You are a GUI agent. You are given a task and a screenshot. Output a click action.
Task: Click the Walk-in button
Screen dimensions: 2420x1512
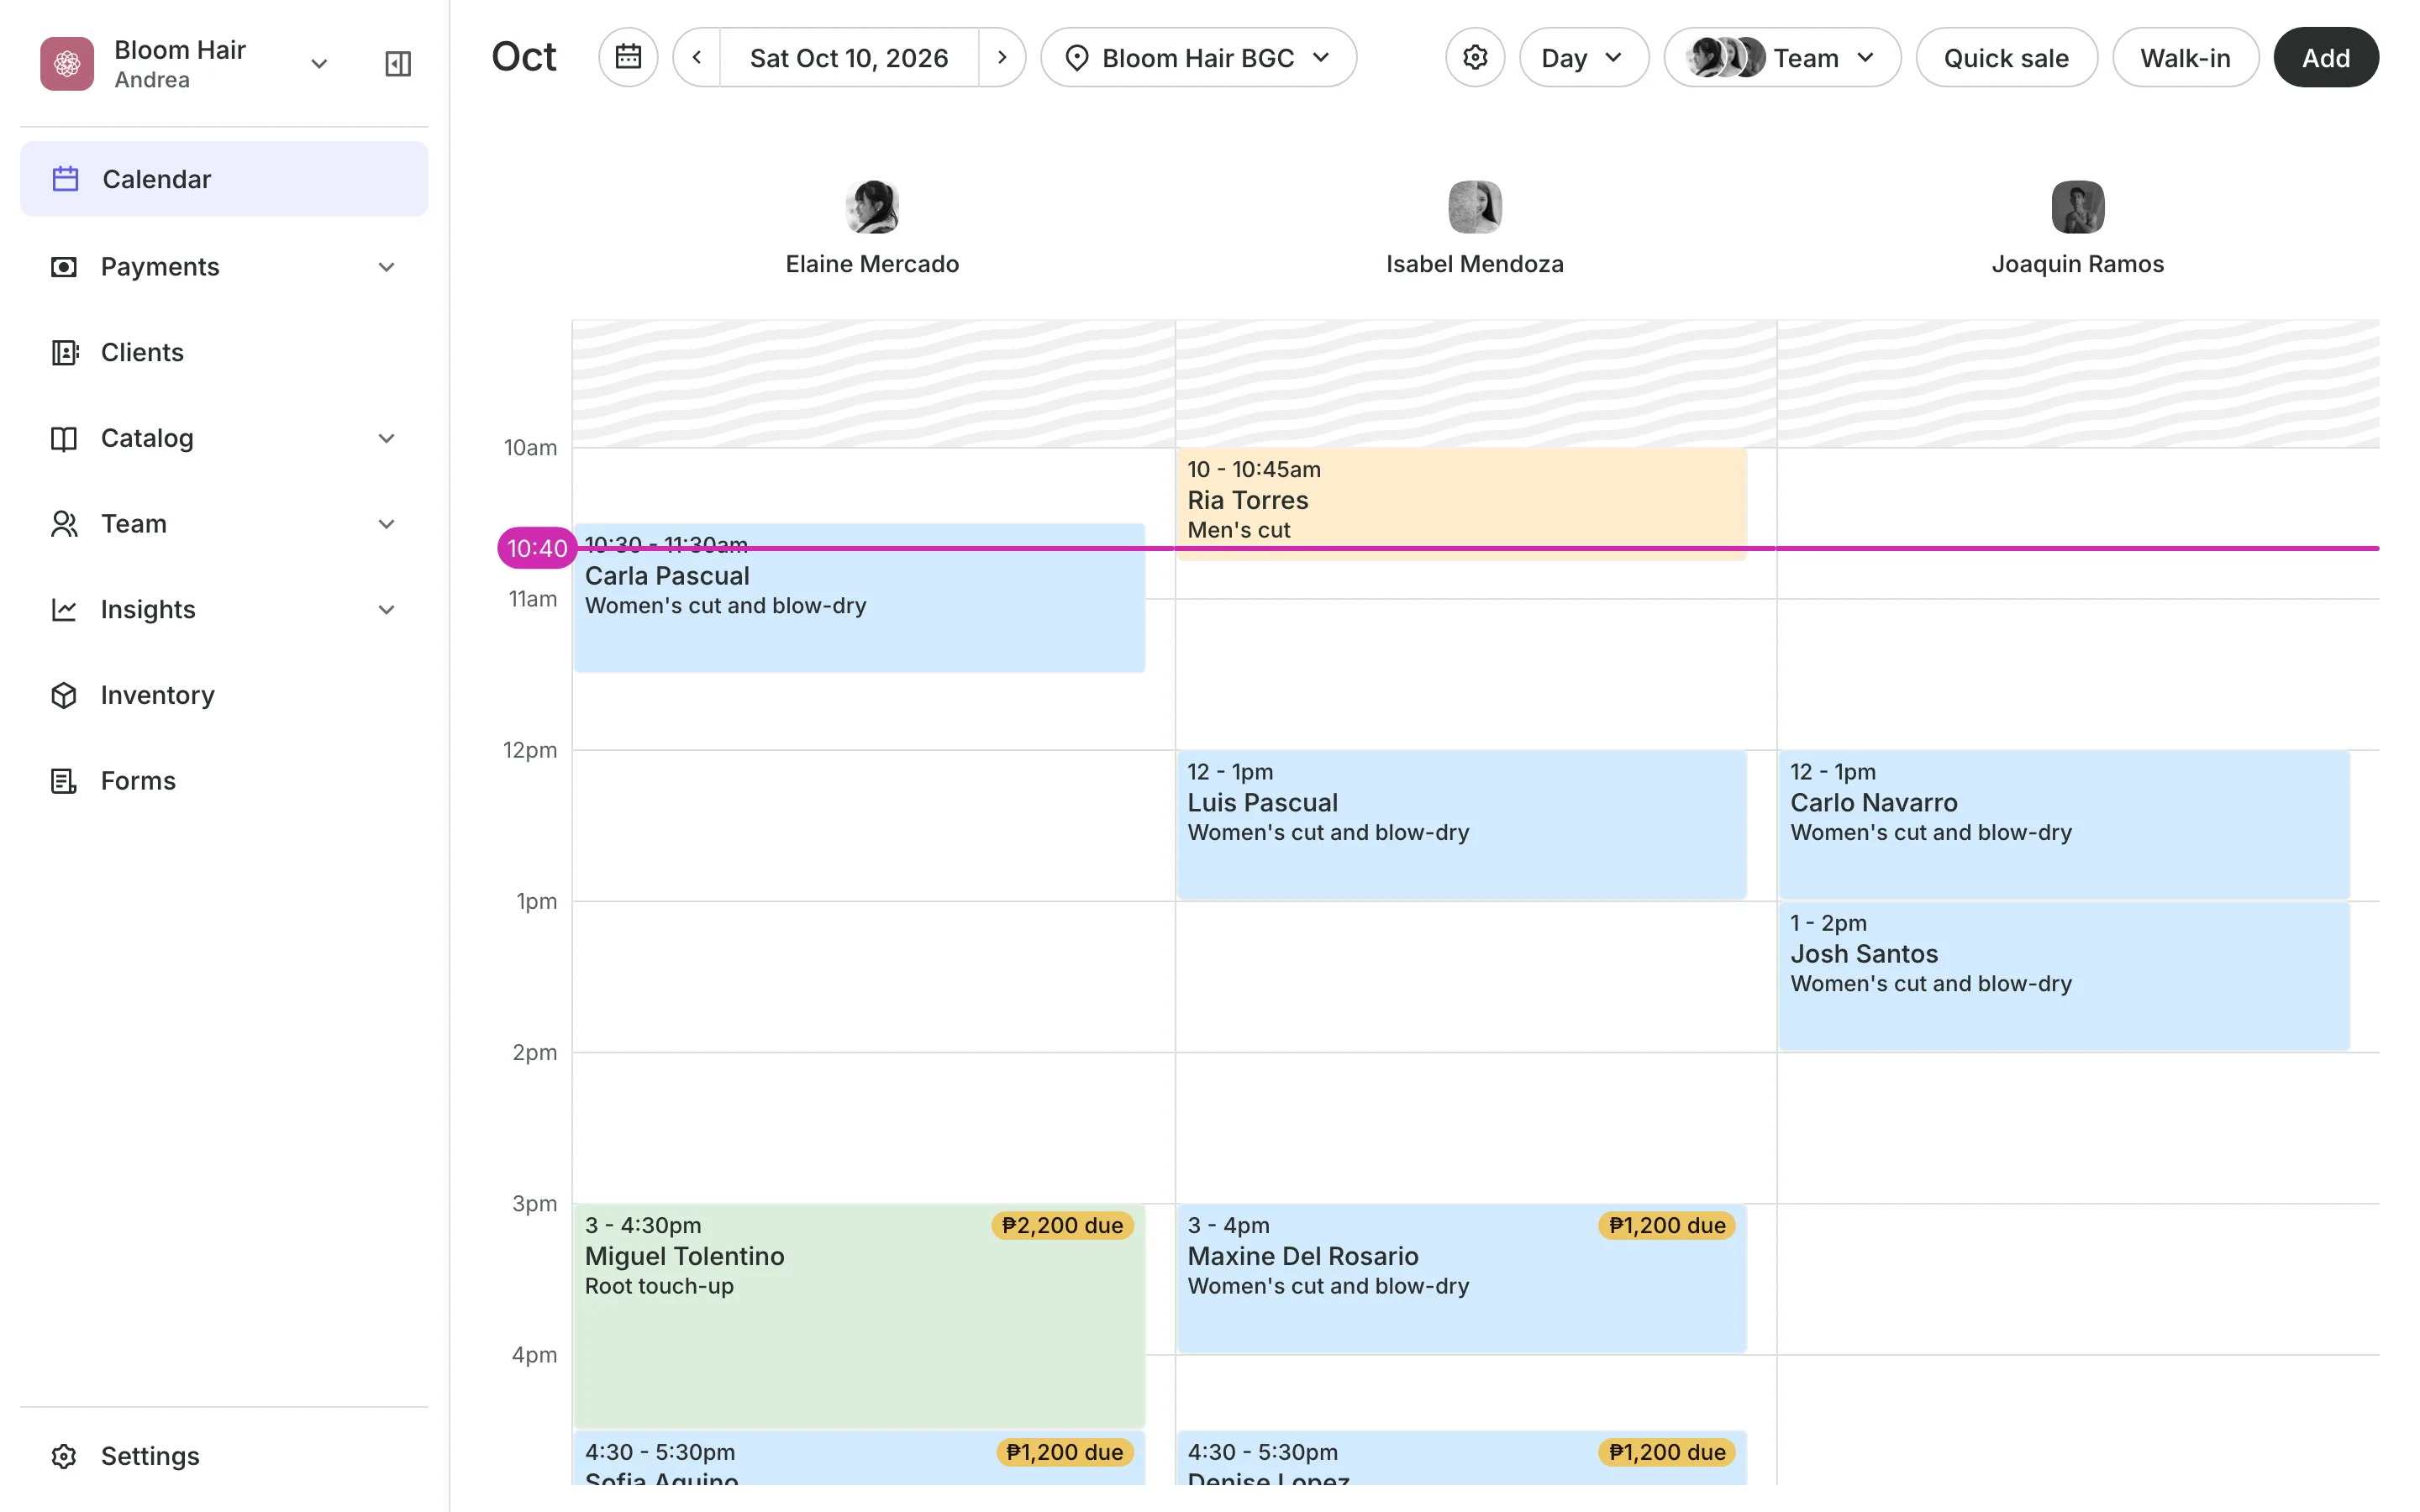2185,57
